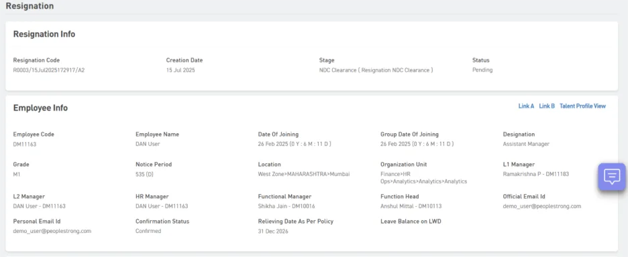Click the Pending status value
Screen dimensions: 628x257
pos(482,70)
